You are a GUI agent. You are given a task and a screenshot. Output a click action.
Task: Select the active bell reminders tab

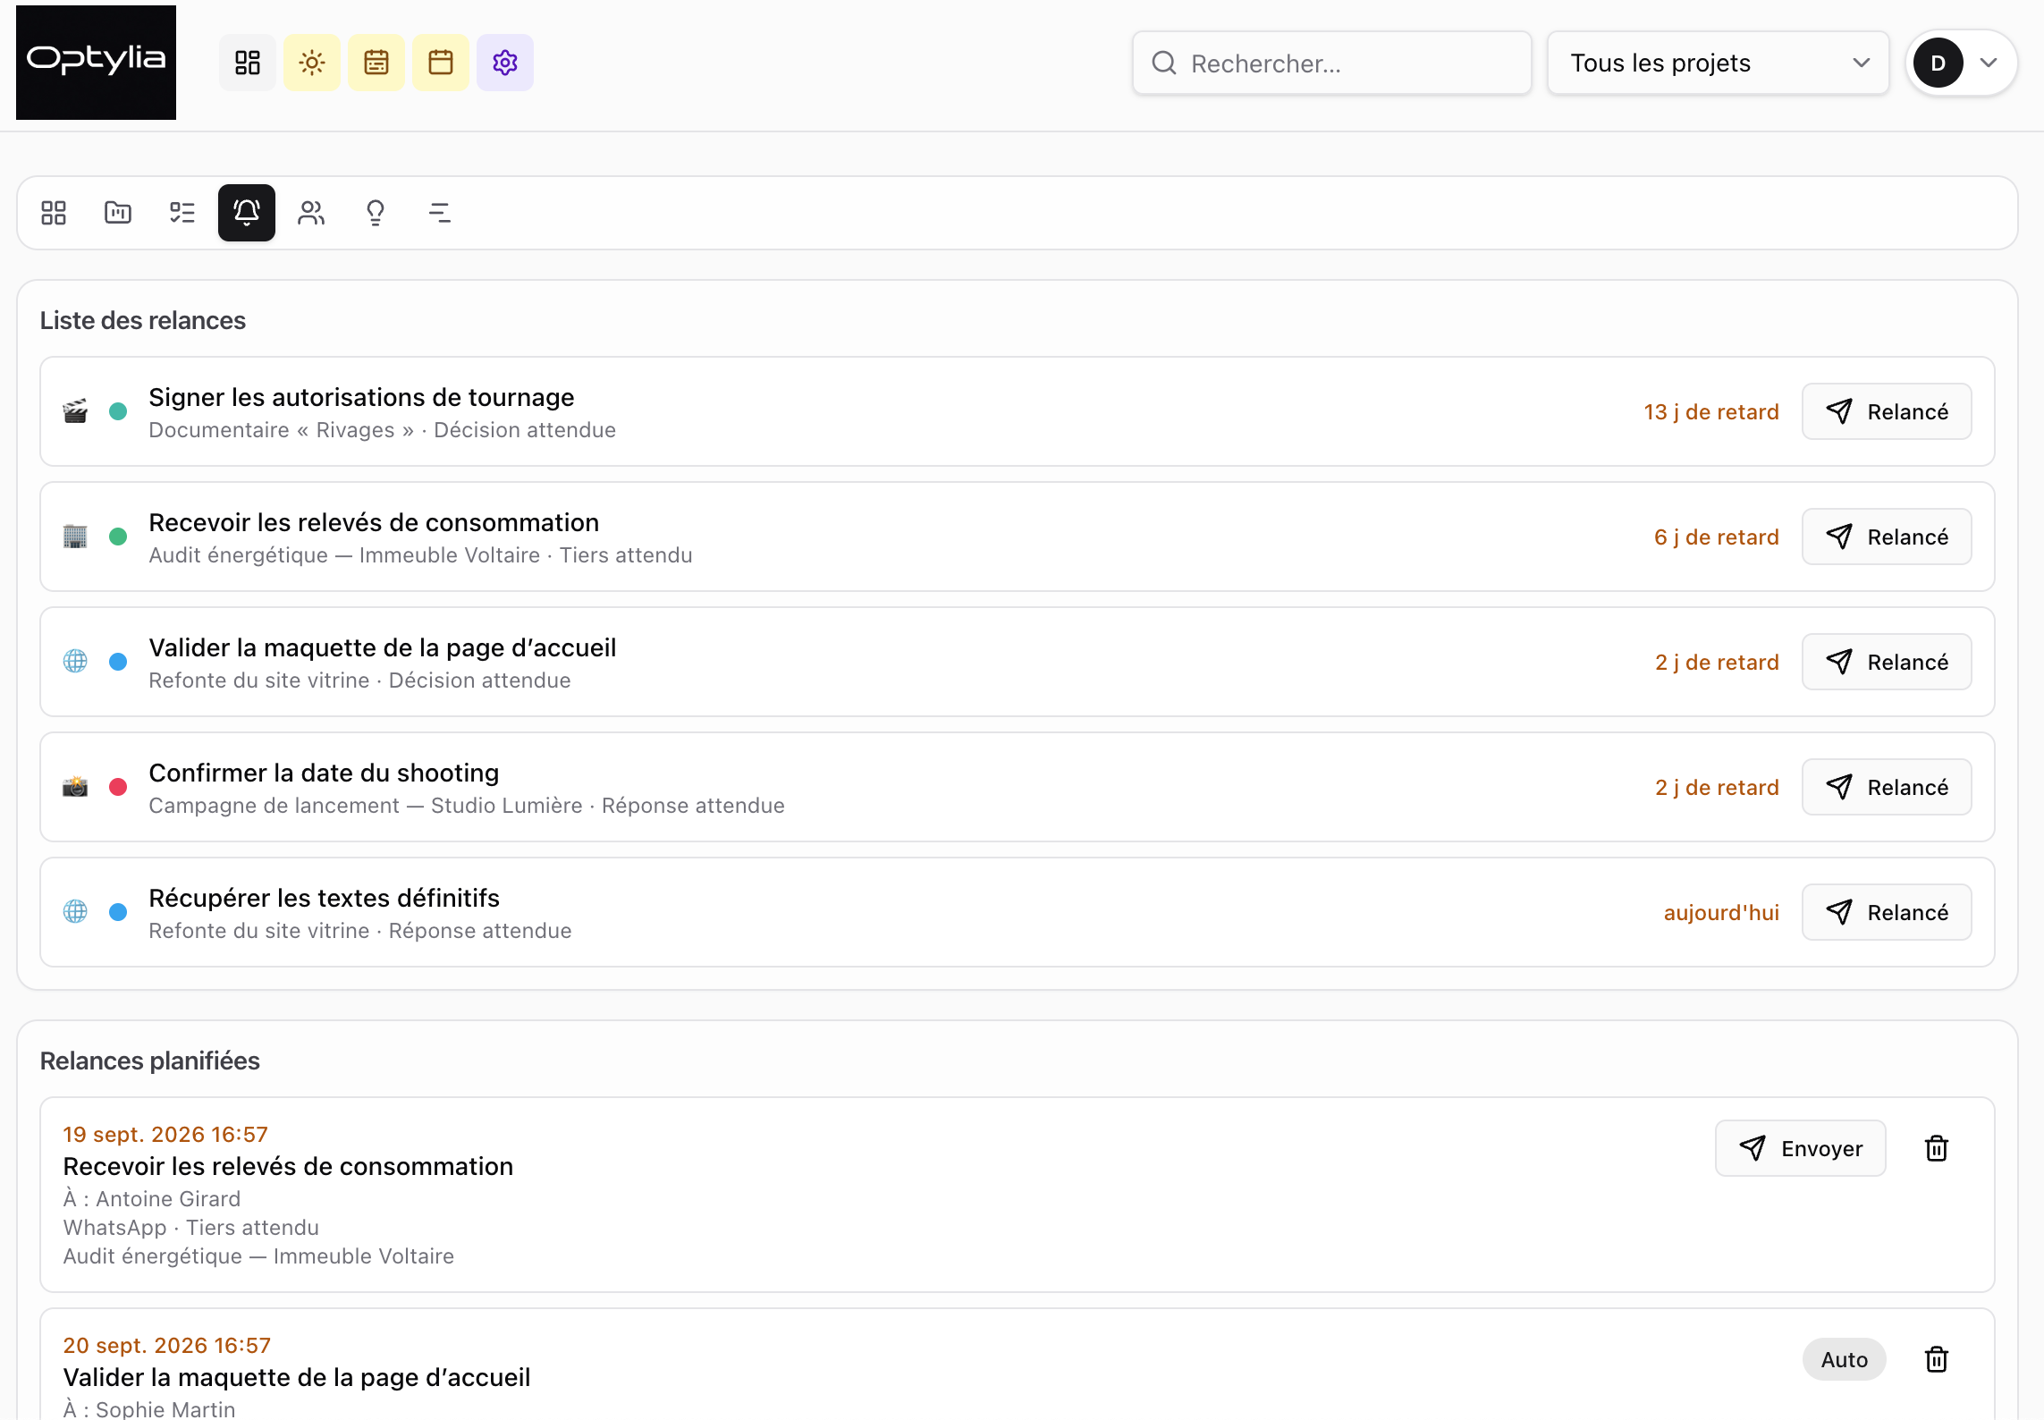pos(247,213)
